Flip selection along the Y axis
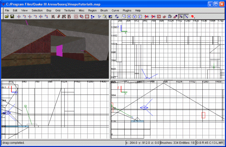This screenshot has width=226, height=147. point(30,17)
